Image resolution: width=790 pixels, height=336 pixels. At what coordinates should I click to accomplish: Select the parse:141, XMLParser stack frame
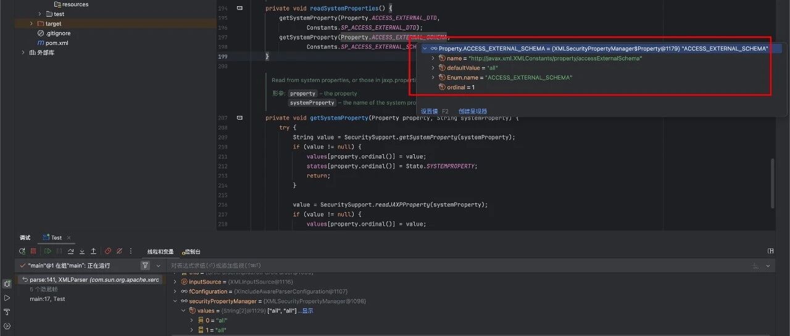pyautogui.click(x=91, y=279)
